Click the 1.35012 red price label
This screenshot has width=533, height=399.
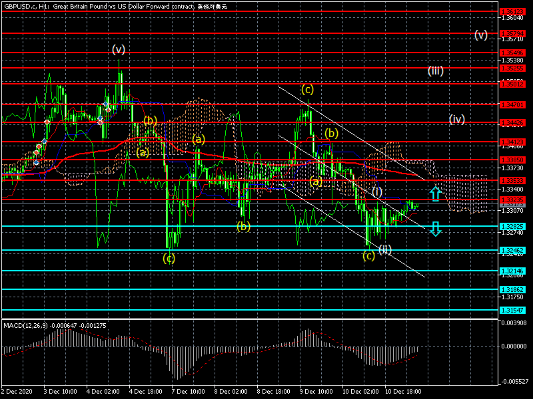(512, 84)
